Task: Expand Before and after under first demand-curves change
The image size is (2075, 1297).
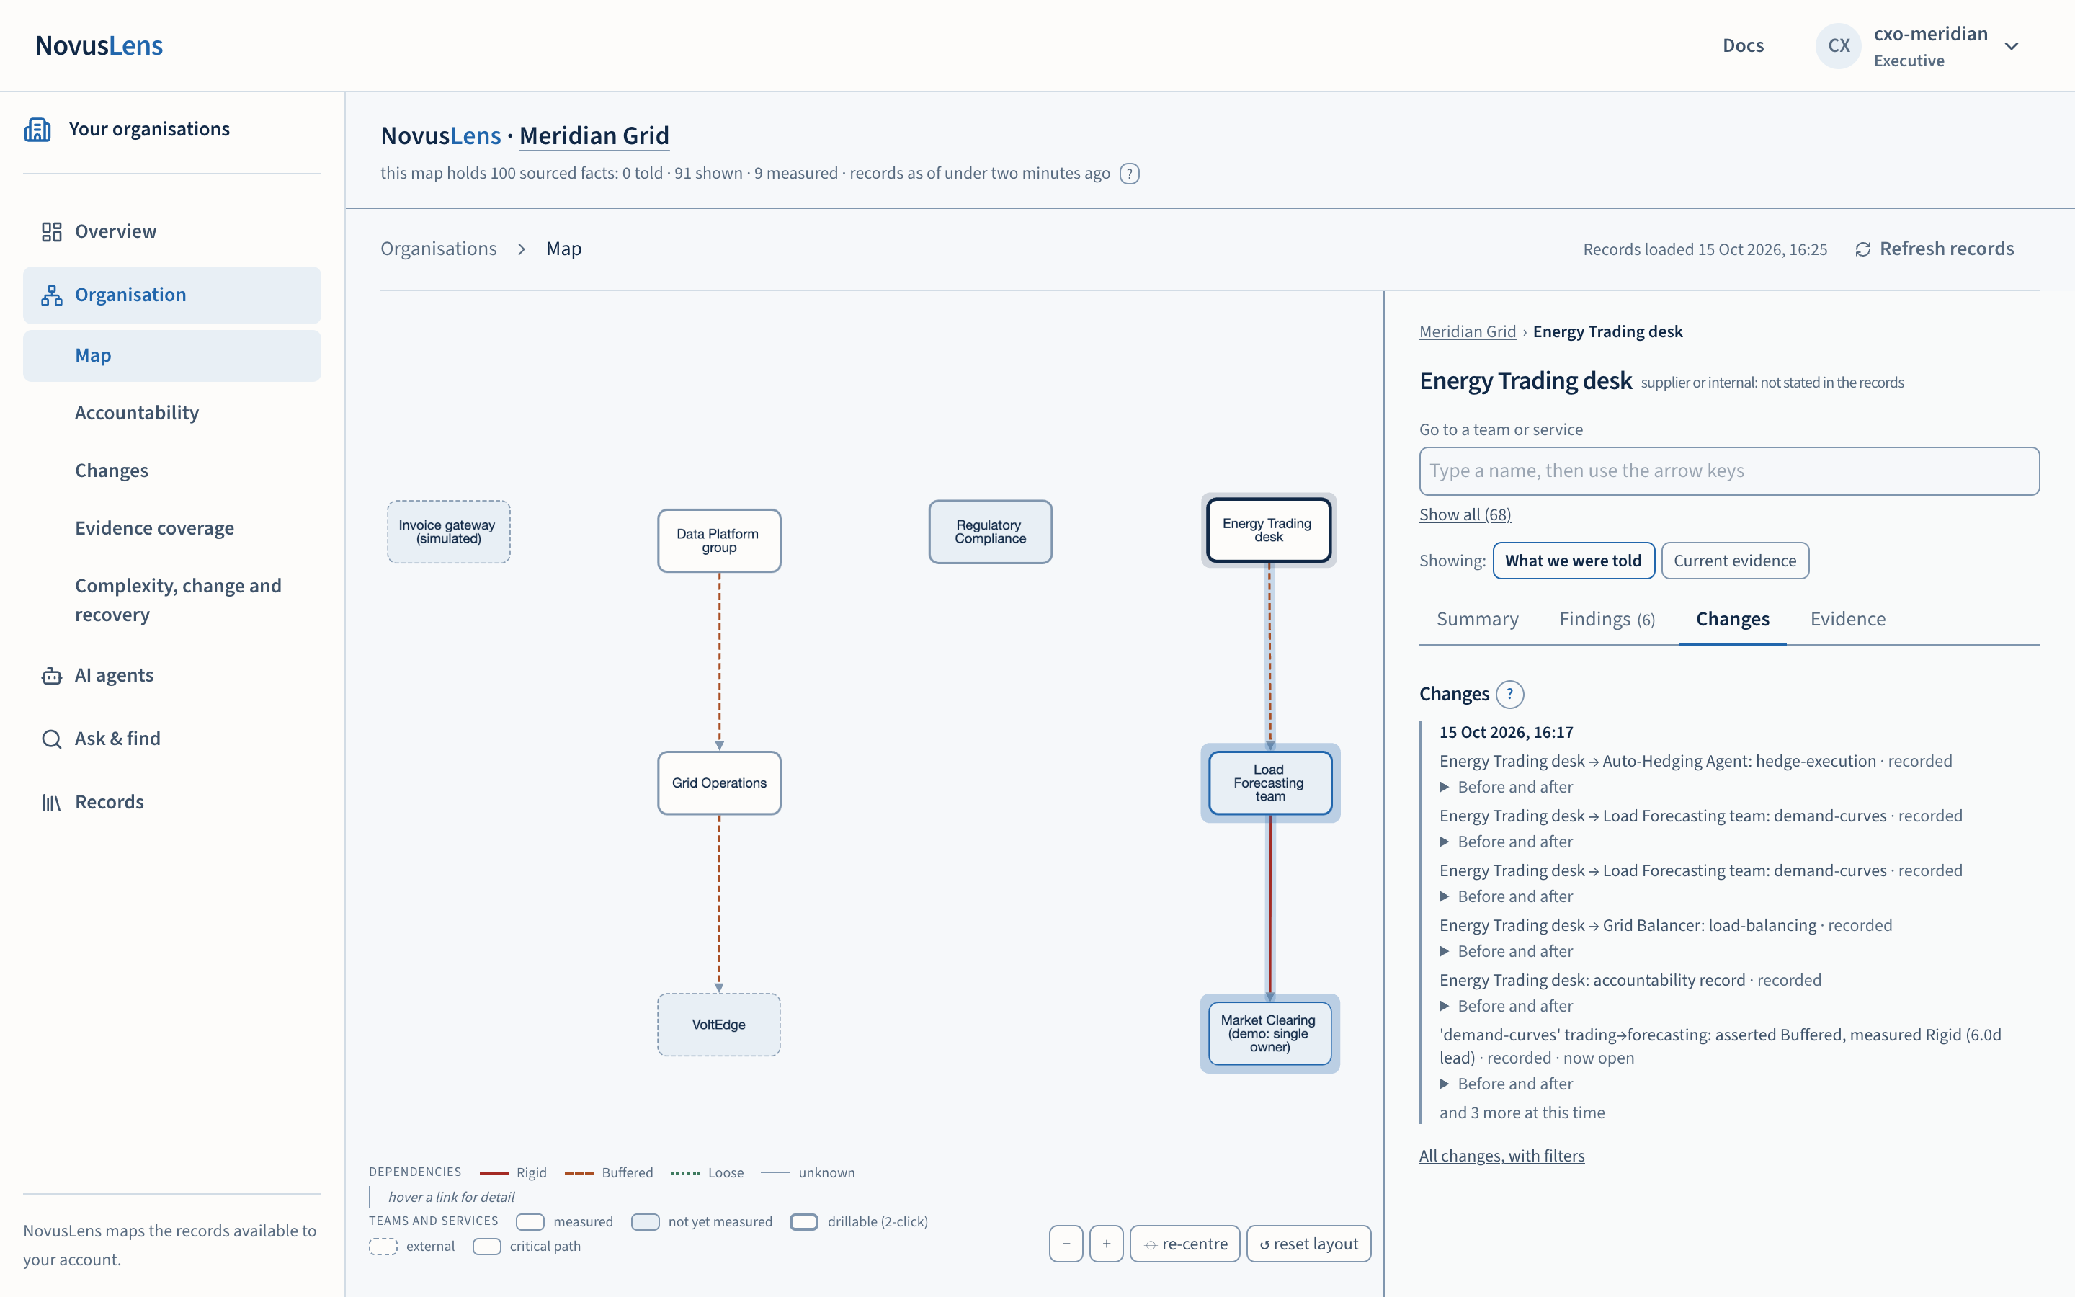Action: pos(1507,842)
